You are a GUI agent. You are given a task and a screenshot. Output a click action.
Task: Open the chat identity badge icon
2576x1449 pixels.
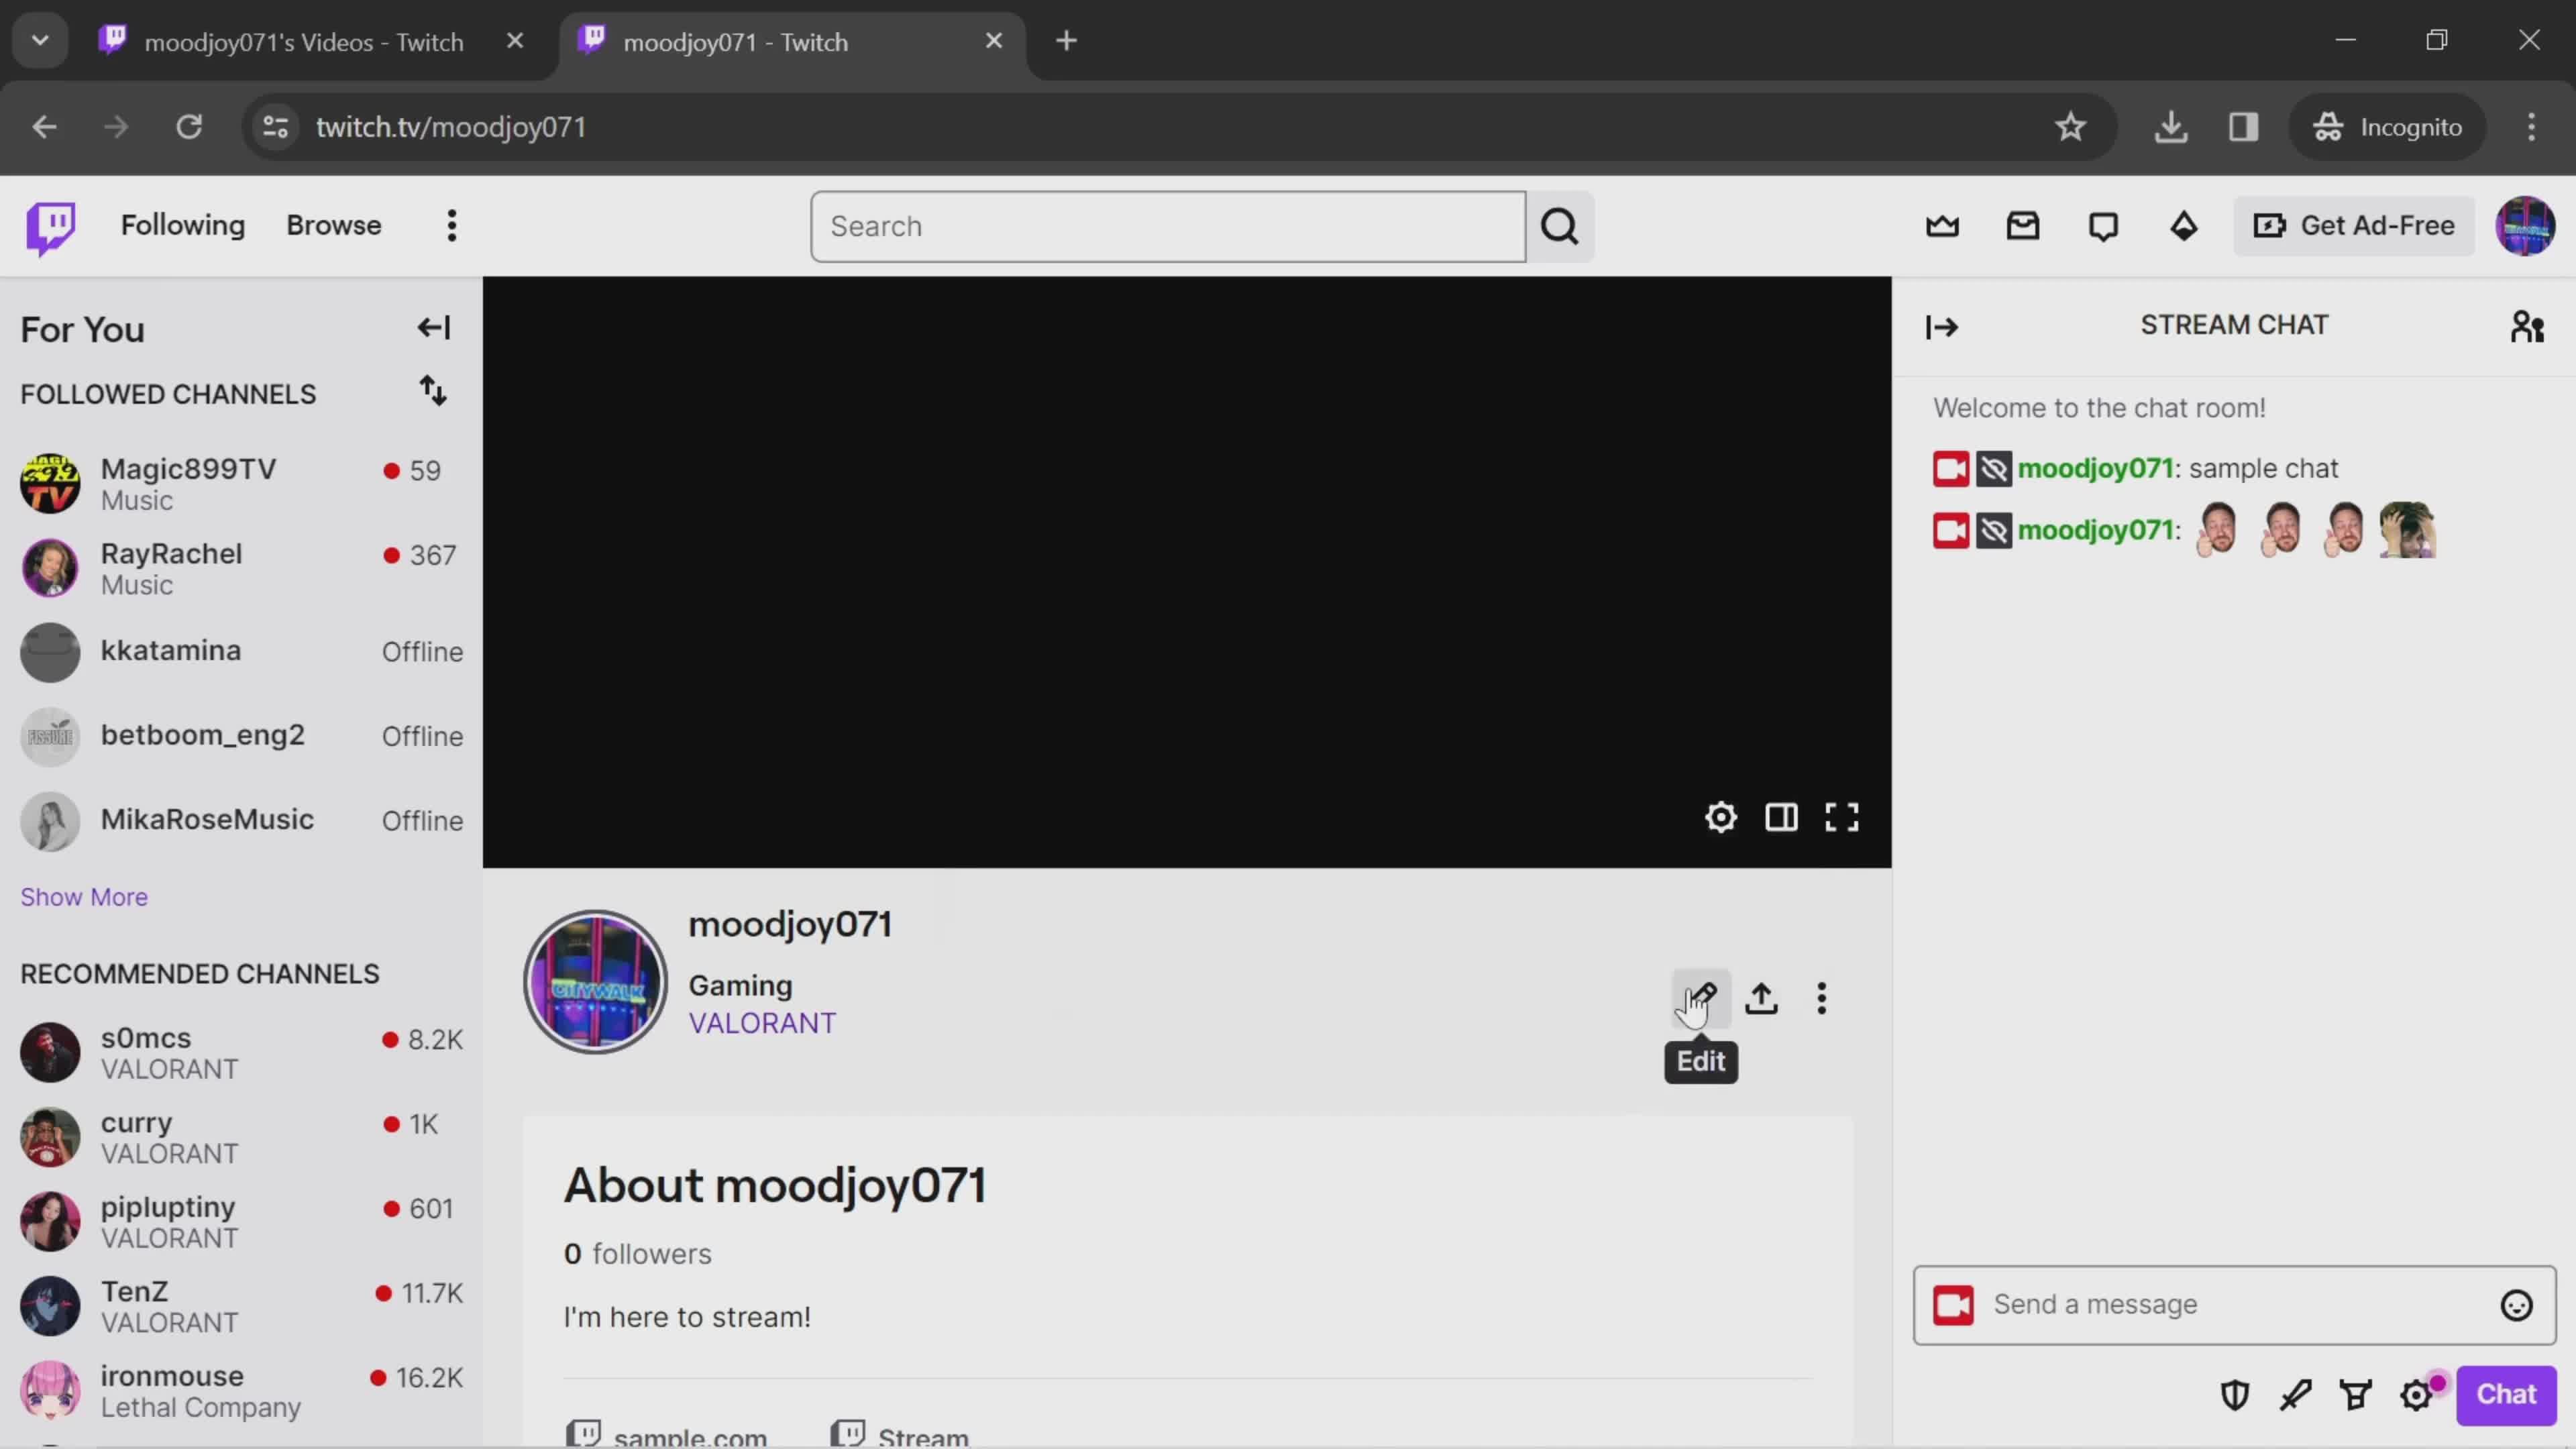(1953, 1305)
